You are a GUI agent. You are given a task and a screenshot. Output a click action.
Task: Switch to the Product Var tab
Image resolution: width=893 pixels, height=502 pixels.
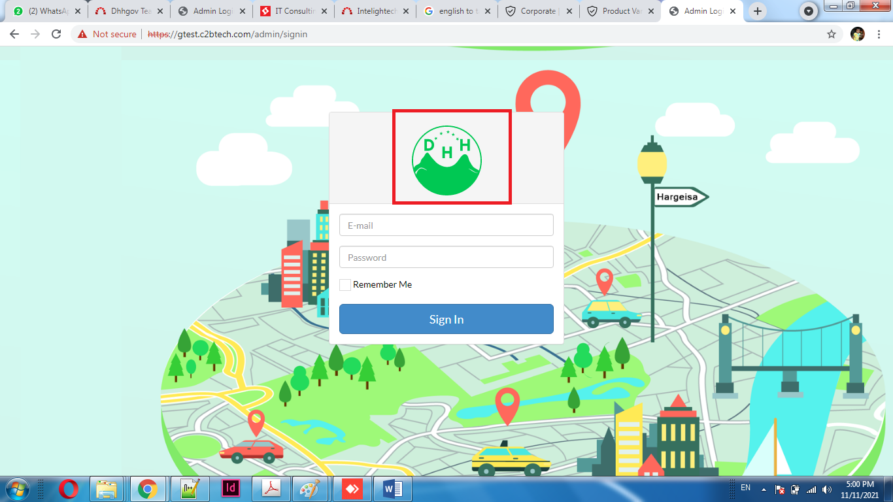[620, 11]
